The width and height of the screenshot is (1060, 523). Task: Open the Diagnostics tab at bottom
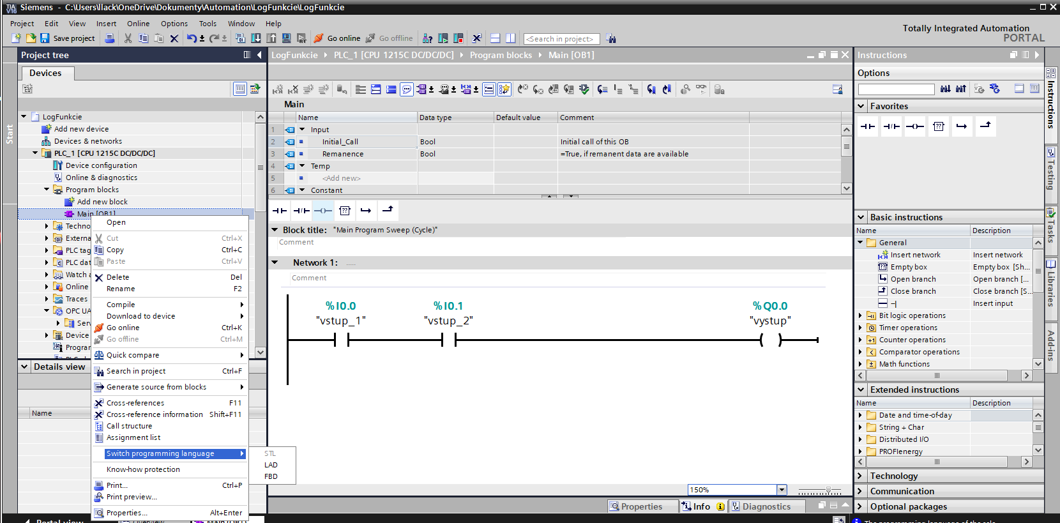(766, 506)
